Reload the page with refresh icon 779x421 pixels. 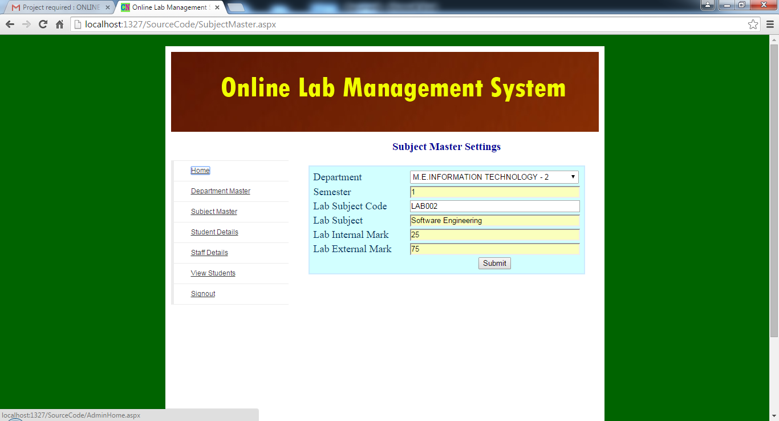[x=43, y=25]
